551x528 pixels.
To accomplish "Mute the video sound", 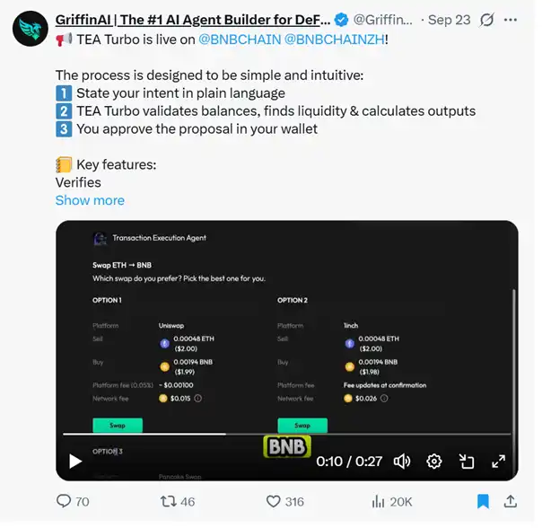I will tap(401, 461).
